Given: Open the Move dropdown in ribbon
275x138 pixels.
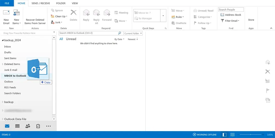Looking at the screenshot, I should [178, 11].
